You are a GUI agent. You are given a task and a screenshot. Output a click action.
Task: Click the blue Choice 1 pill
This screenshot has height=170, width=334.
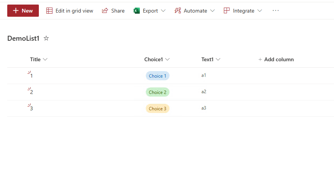pos(157,76)
